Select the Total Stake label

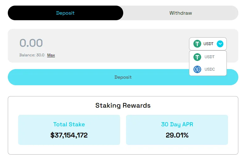click(69, 124)
